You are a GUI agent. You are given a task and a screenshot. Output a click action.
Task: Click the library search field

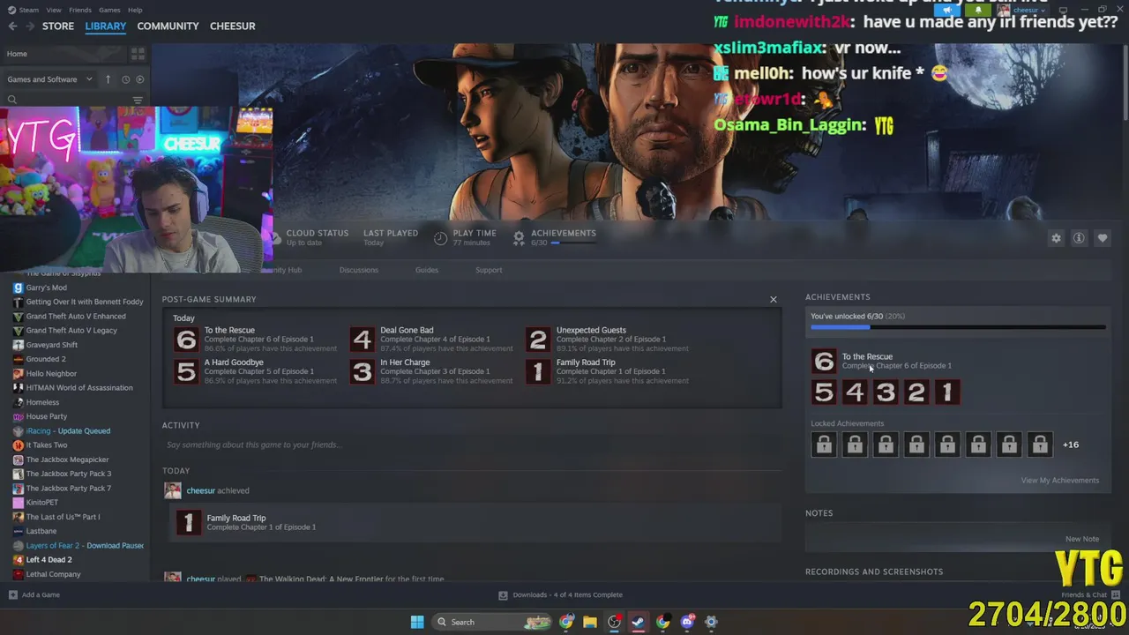[x=66, y=101]
